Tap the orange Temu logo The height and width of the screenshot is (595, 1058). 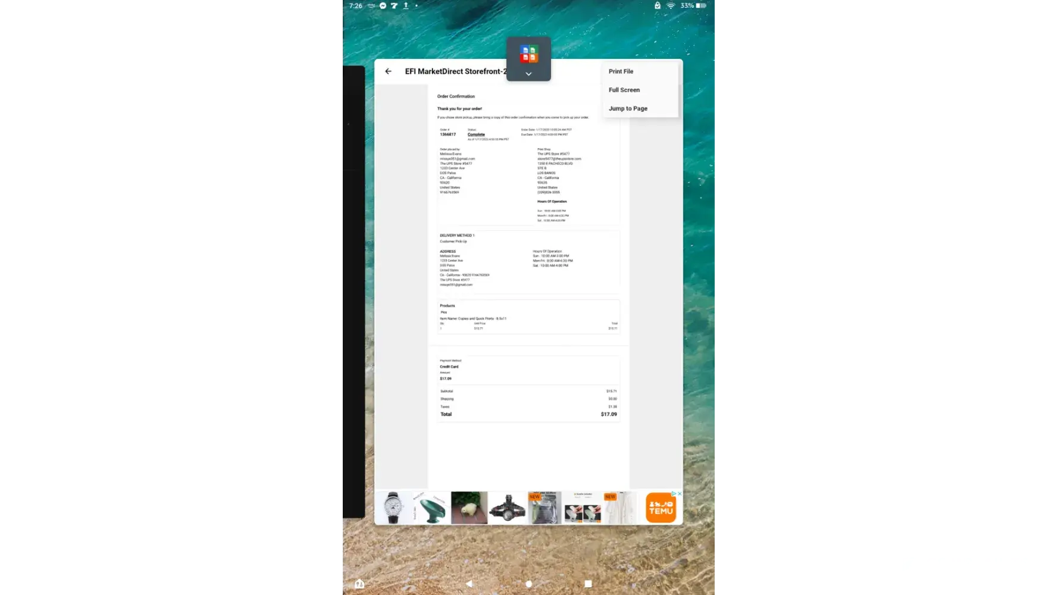point(661,508)
